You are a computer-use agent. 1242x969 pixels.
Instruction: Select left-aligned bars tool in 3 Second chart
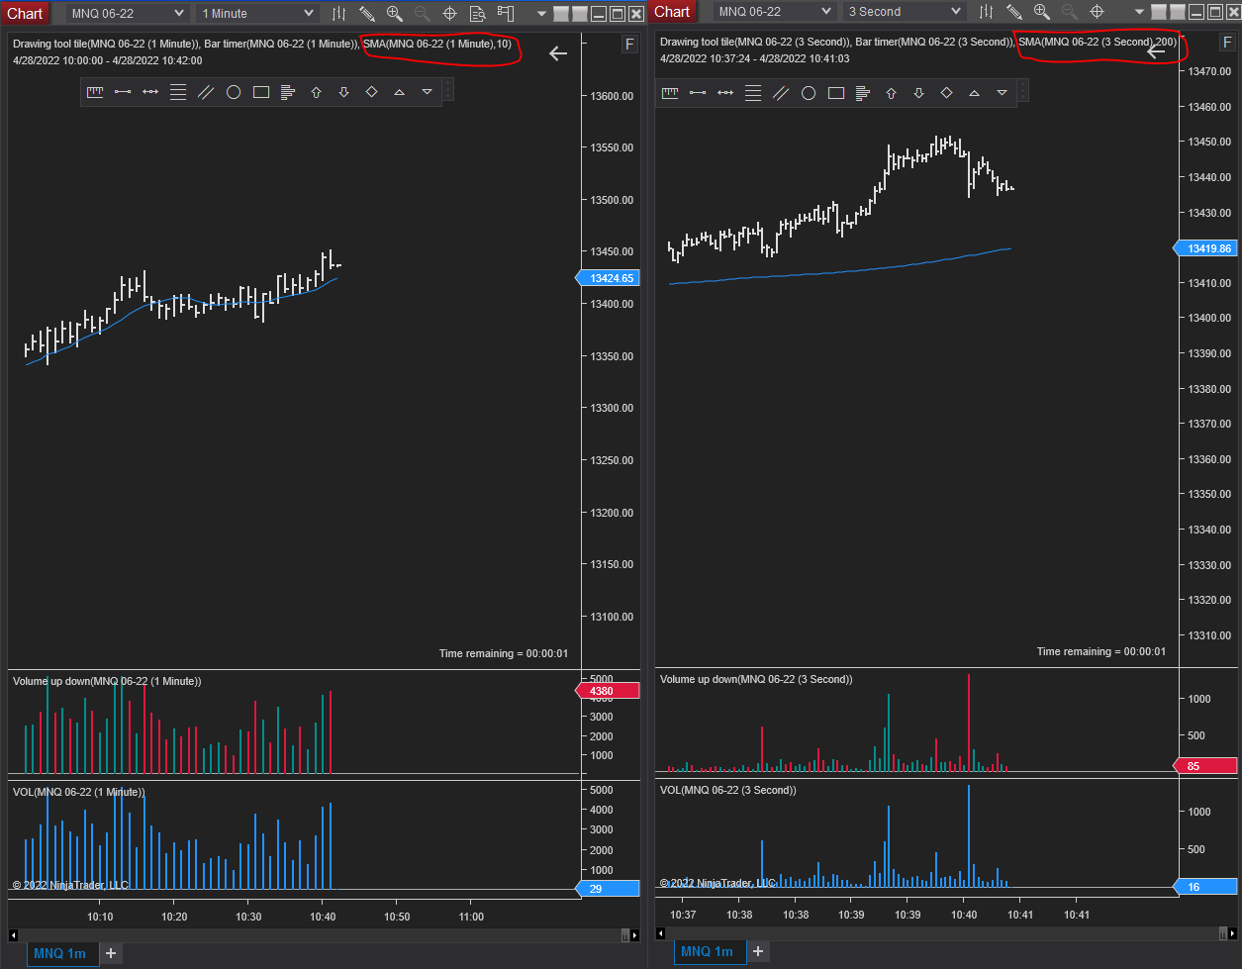[863, 92]
